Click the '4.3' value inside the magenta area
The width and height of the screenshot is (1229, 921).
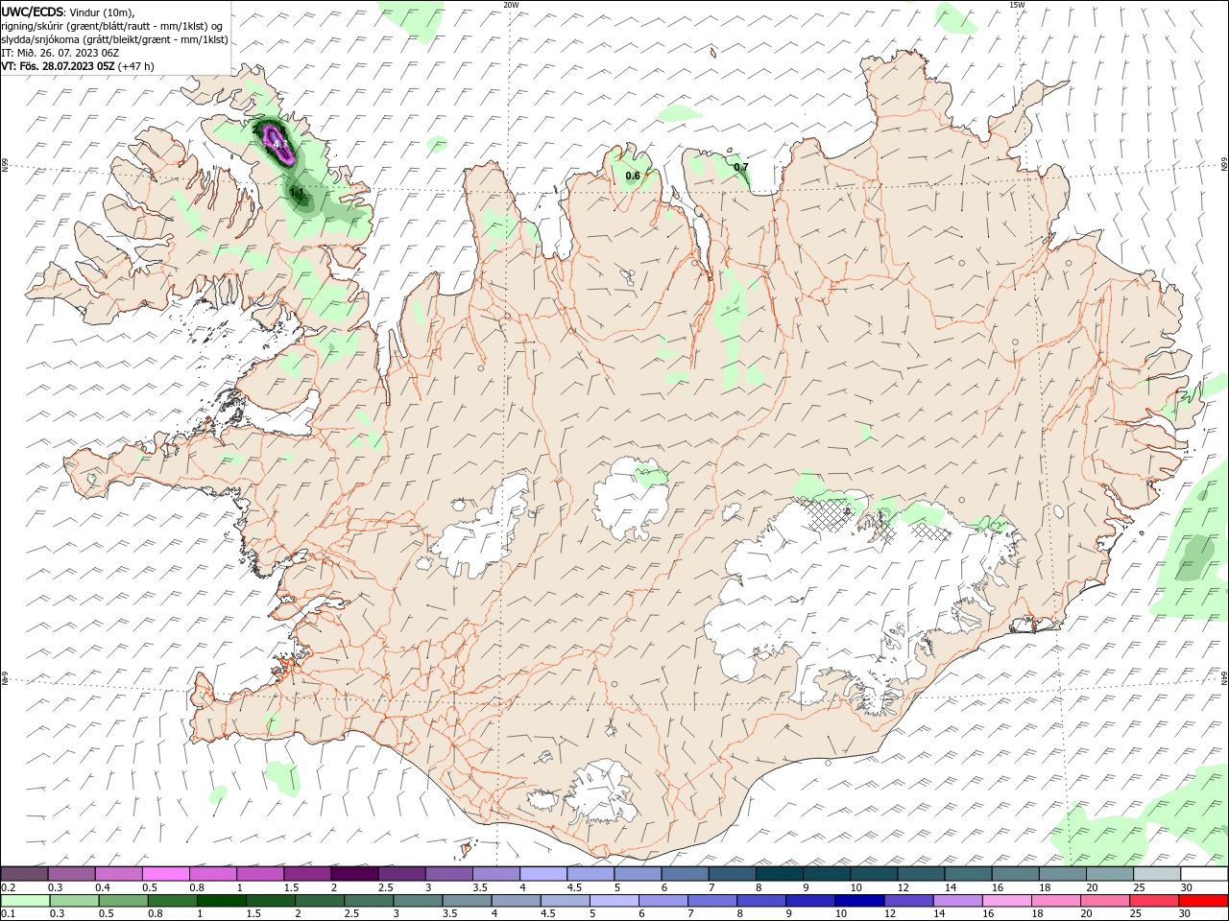coord(280,145)
